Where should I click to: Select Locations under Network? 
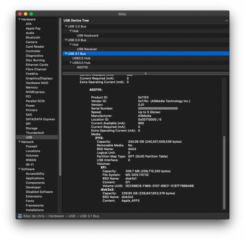pyautogui.click(x=33, y=151)
